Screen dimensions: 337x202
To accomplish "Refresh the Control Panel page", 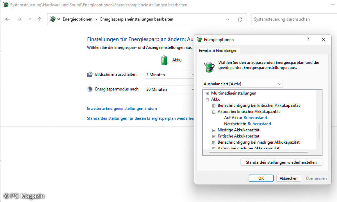I will point(240,19).
